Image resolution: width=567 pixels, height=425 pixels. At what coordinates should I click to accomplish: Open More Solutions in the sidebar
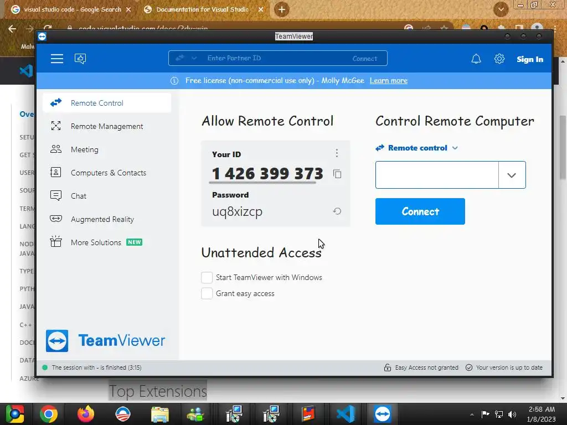(107, 242)
